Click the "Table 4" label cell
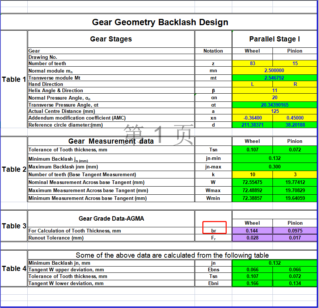Screen dimensions: 319x308 click(x=14, y=268)
